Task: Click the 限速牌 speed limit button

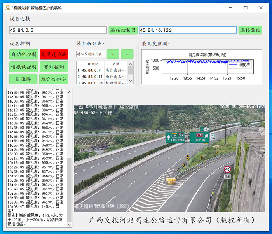Action: (24, 79)
